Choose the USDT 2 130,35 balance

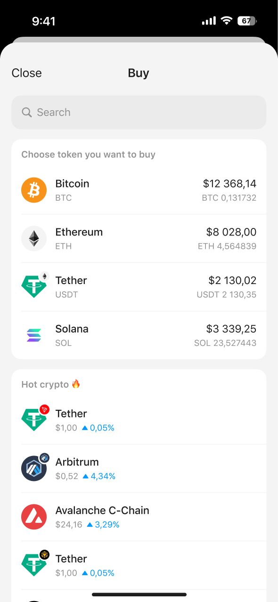[x=227, y=295]
